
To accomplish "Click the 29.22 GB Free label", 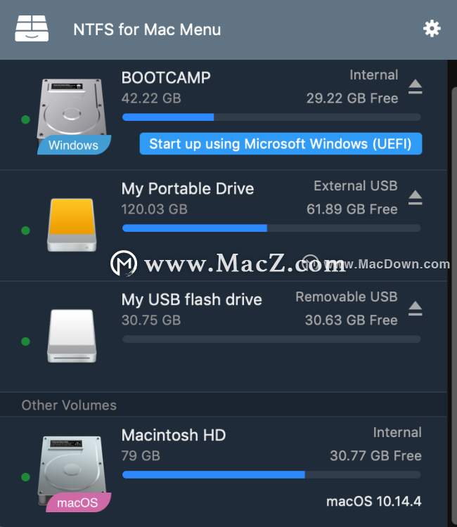I will click(x=352, y=98).
